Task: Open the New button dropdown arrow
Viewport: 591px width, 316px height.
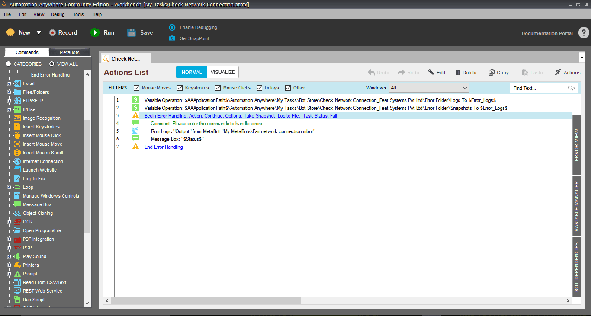Action: 39,33
